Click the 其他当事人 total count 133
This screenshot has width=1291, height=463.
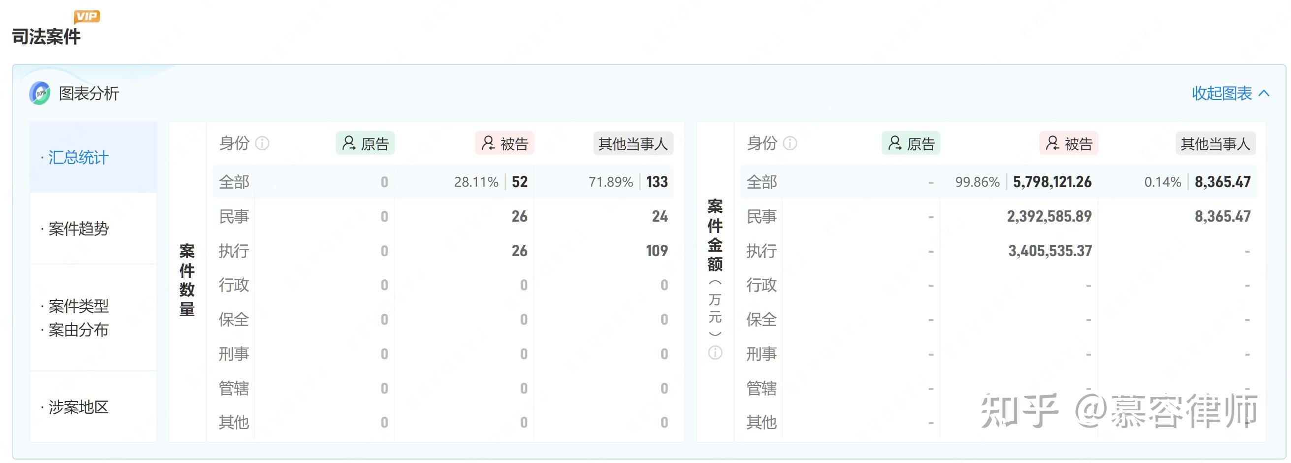click(656, 182)
